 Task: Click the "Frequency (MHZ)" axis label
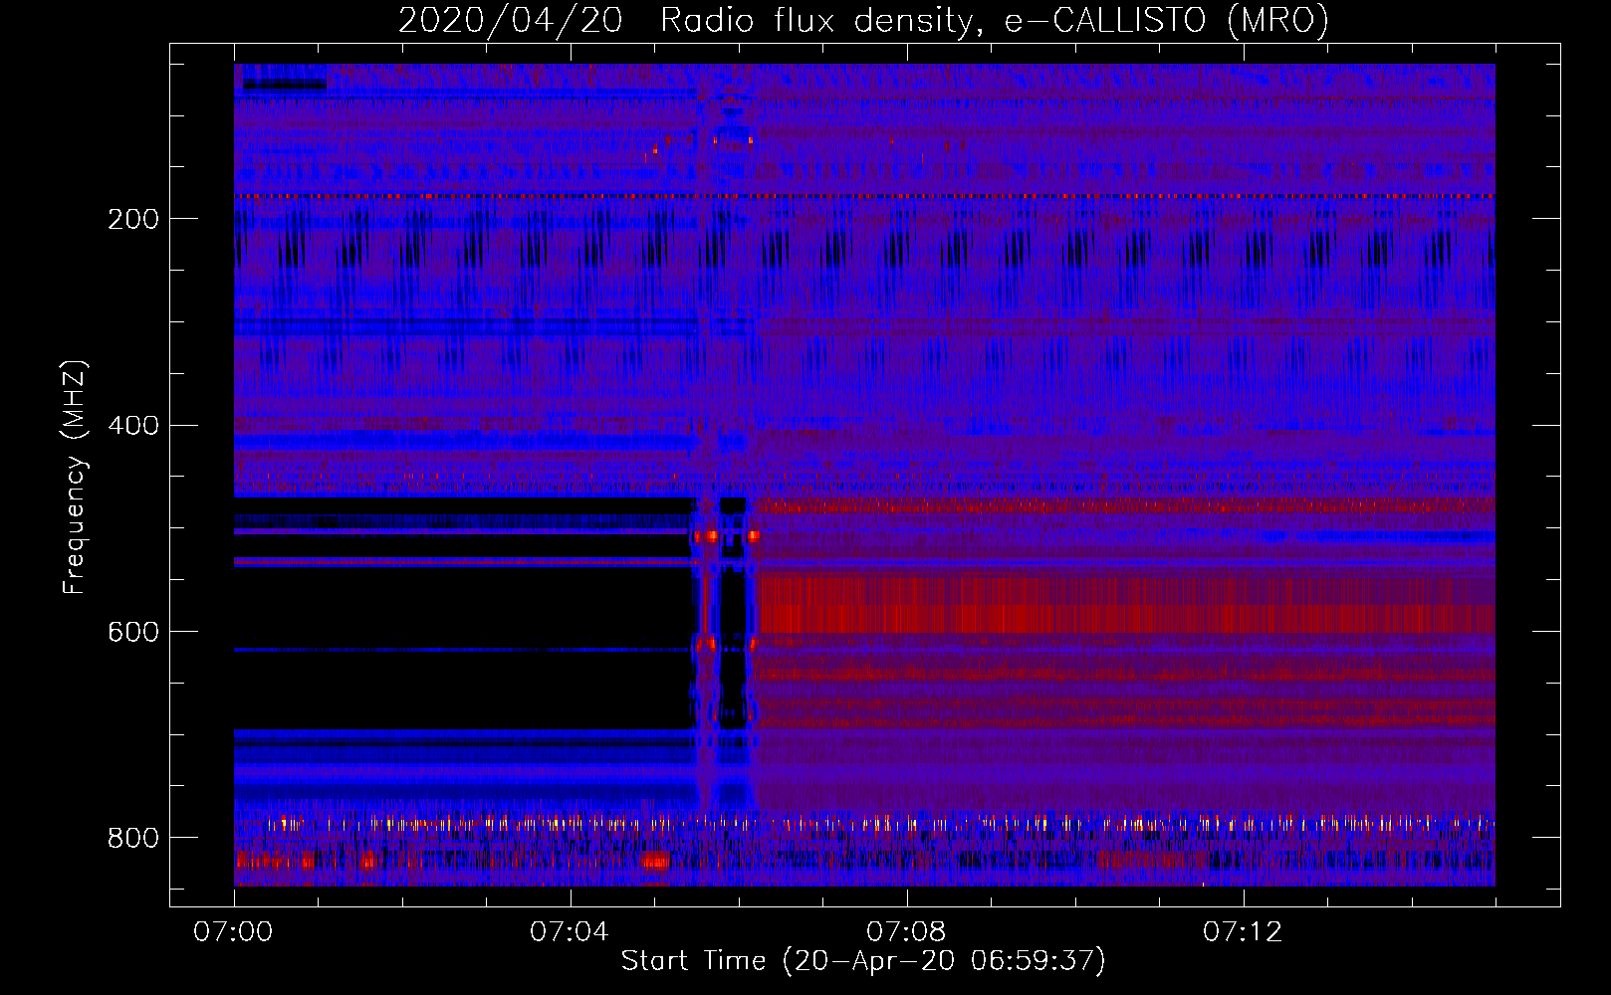(x=75, y=478)
